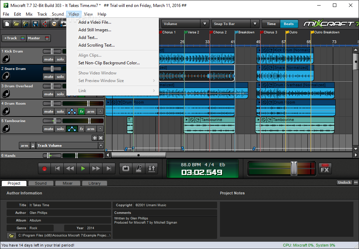Toggle the loop mode icon in the transport
This screenshot has width=359, height=249.
tap(126, 169)
